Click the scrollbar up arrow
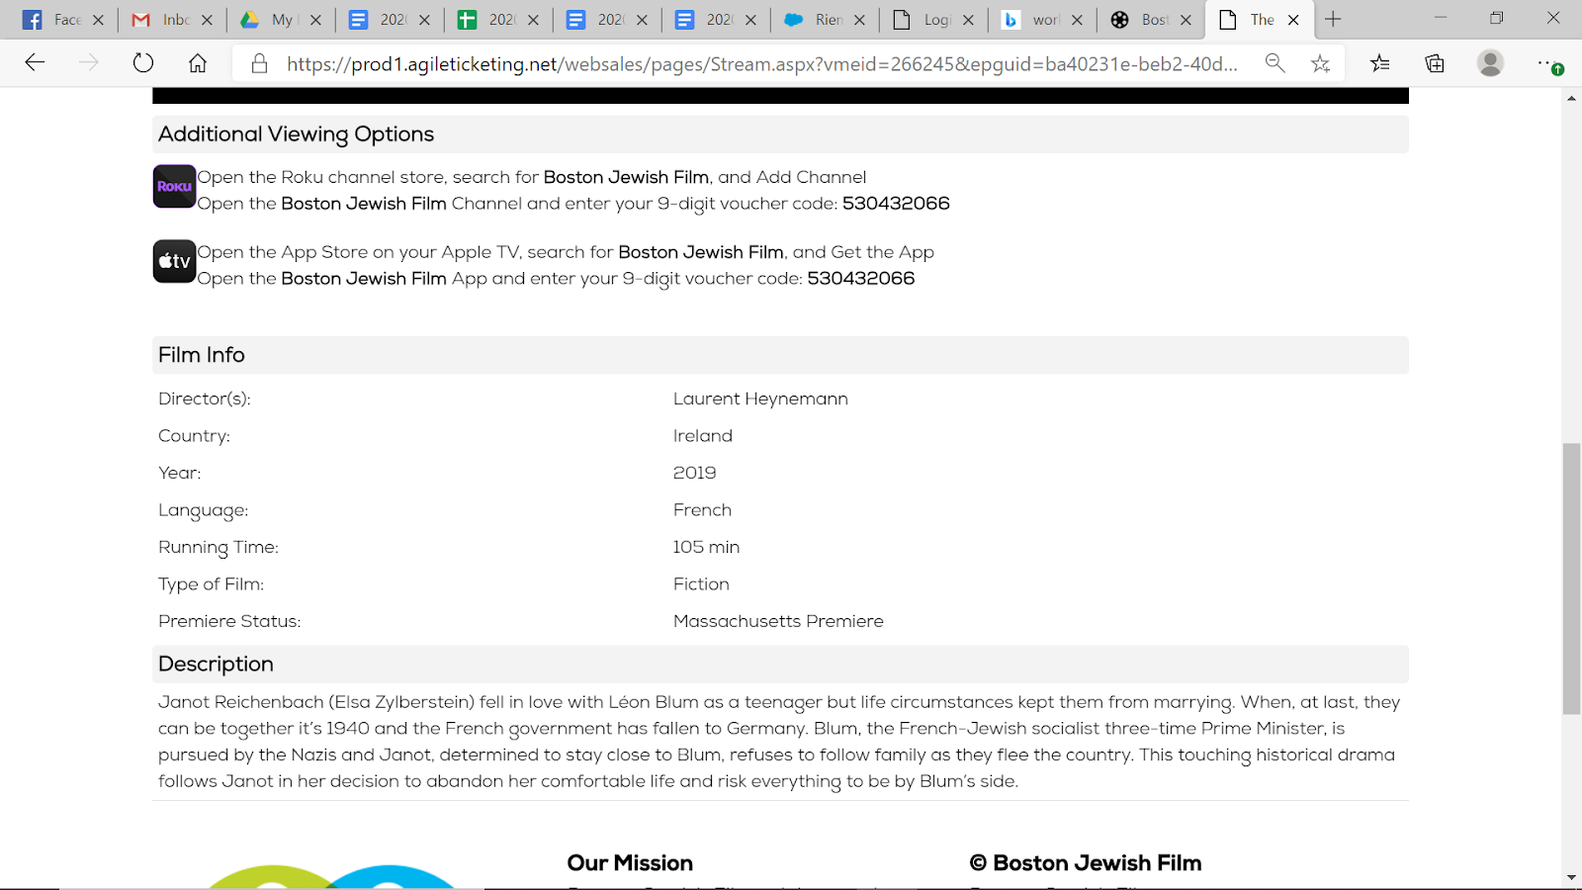Image resolution: width=1582 pixels, height=890 pixels. [x=1571, y=98]
